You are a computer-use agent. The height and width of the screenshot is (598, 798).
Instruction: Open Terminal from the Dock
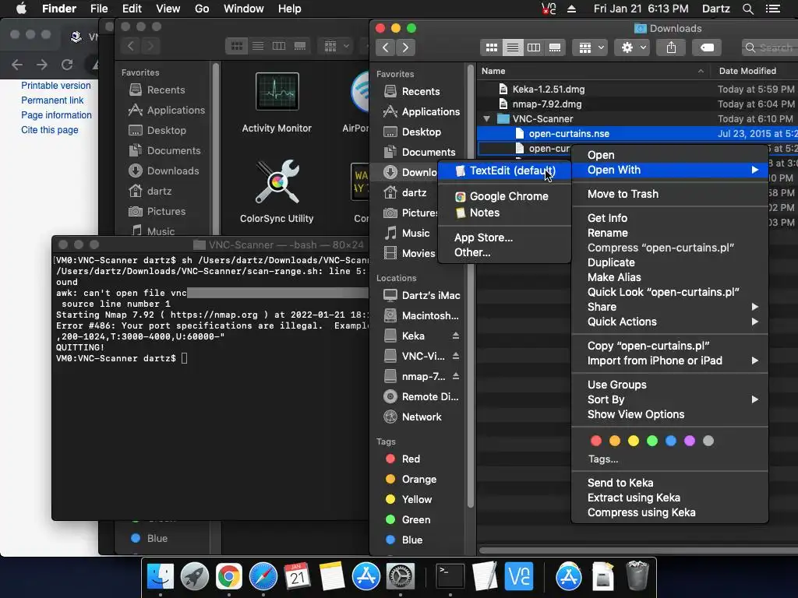(450, 577)
